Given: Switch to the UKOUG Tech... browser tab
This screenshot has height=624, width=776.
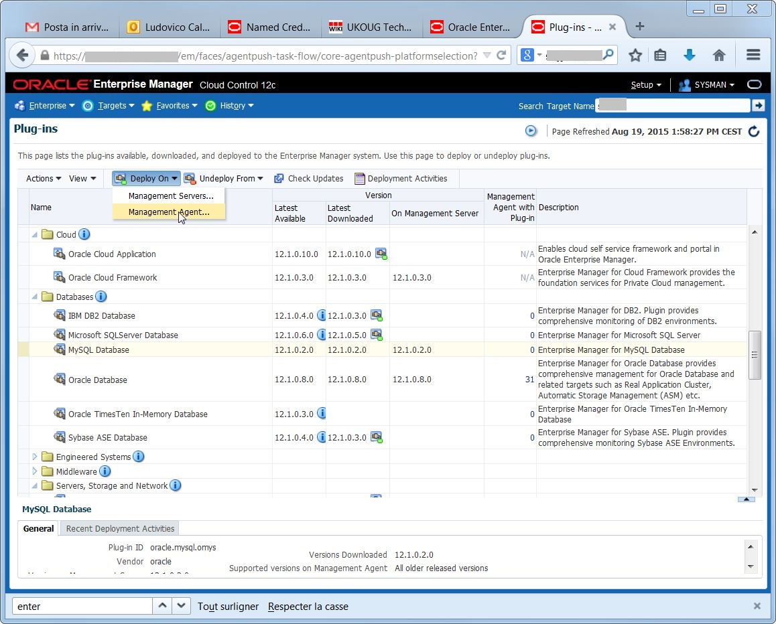Looking at the screenshot, I should (371, 27).
